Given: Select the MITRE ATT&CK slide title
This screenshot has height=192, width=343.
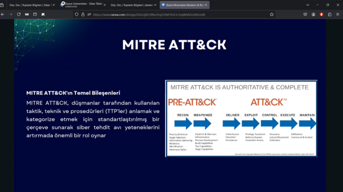Looking at the screenshot, I should [174, 45].
